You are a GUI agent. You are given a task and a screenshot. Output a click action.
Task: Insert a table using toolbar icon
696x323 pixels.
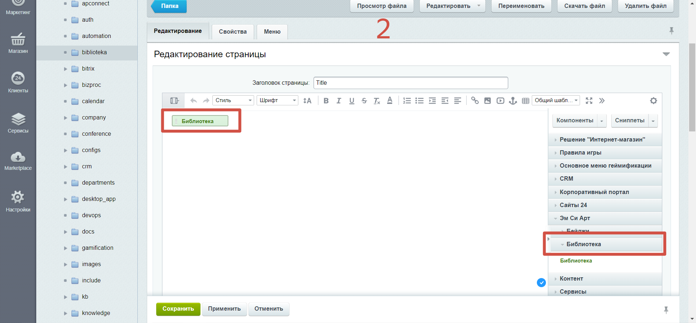(525, 101)
